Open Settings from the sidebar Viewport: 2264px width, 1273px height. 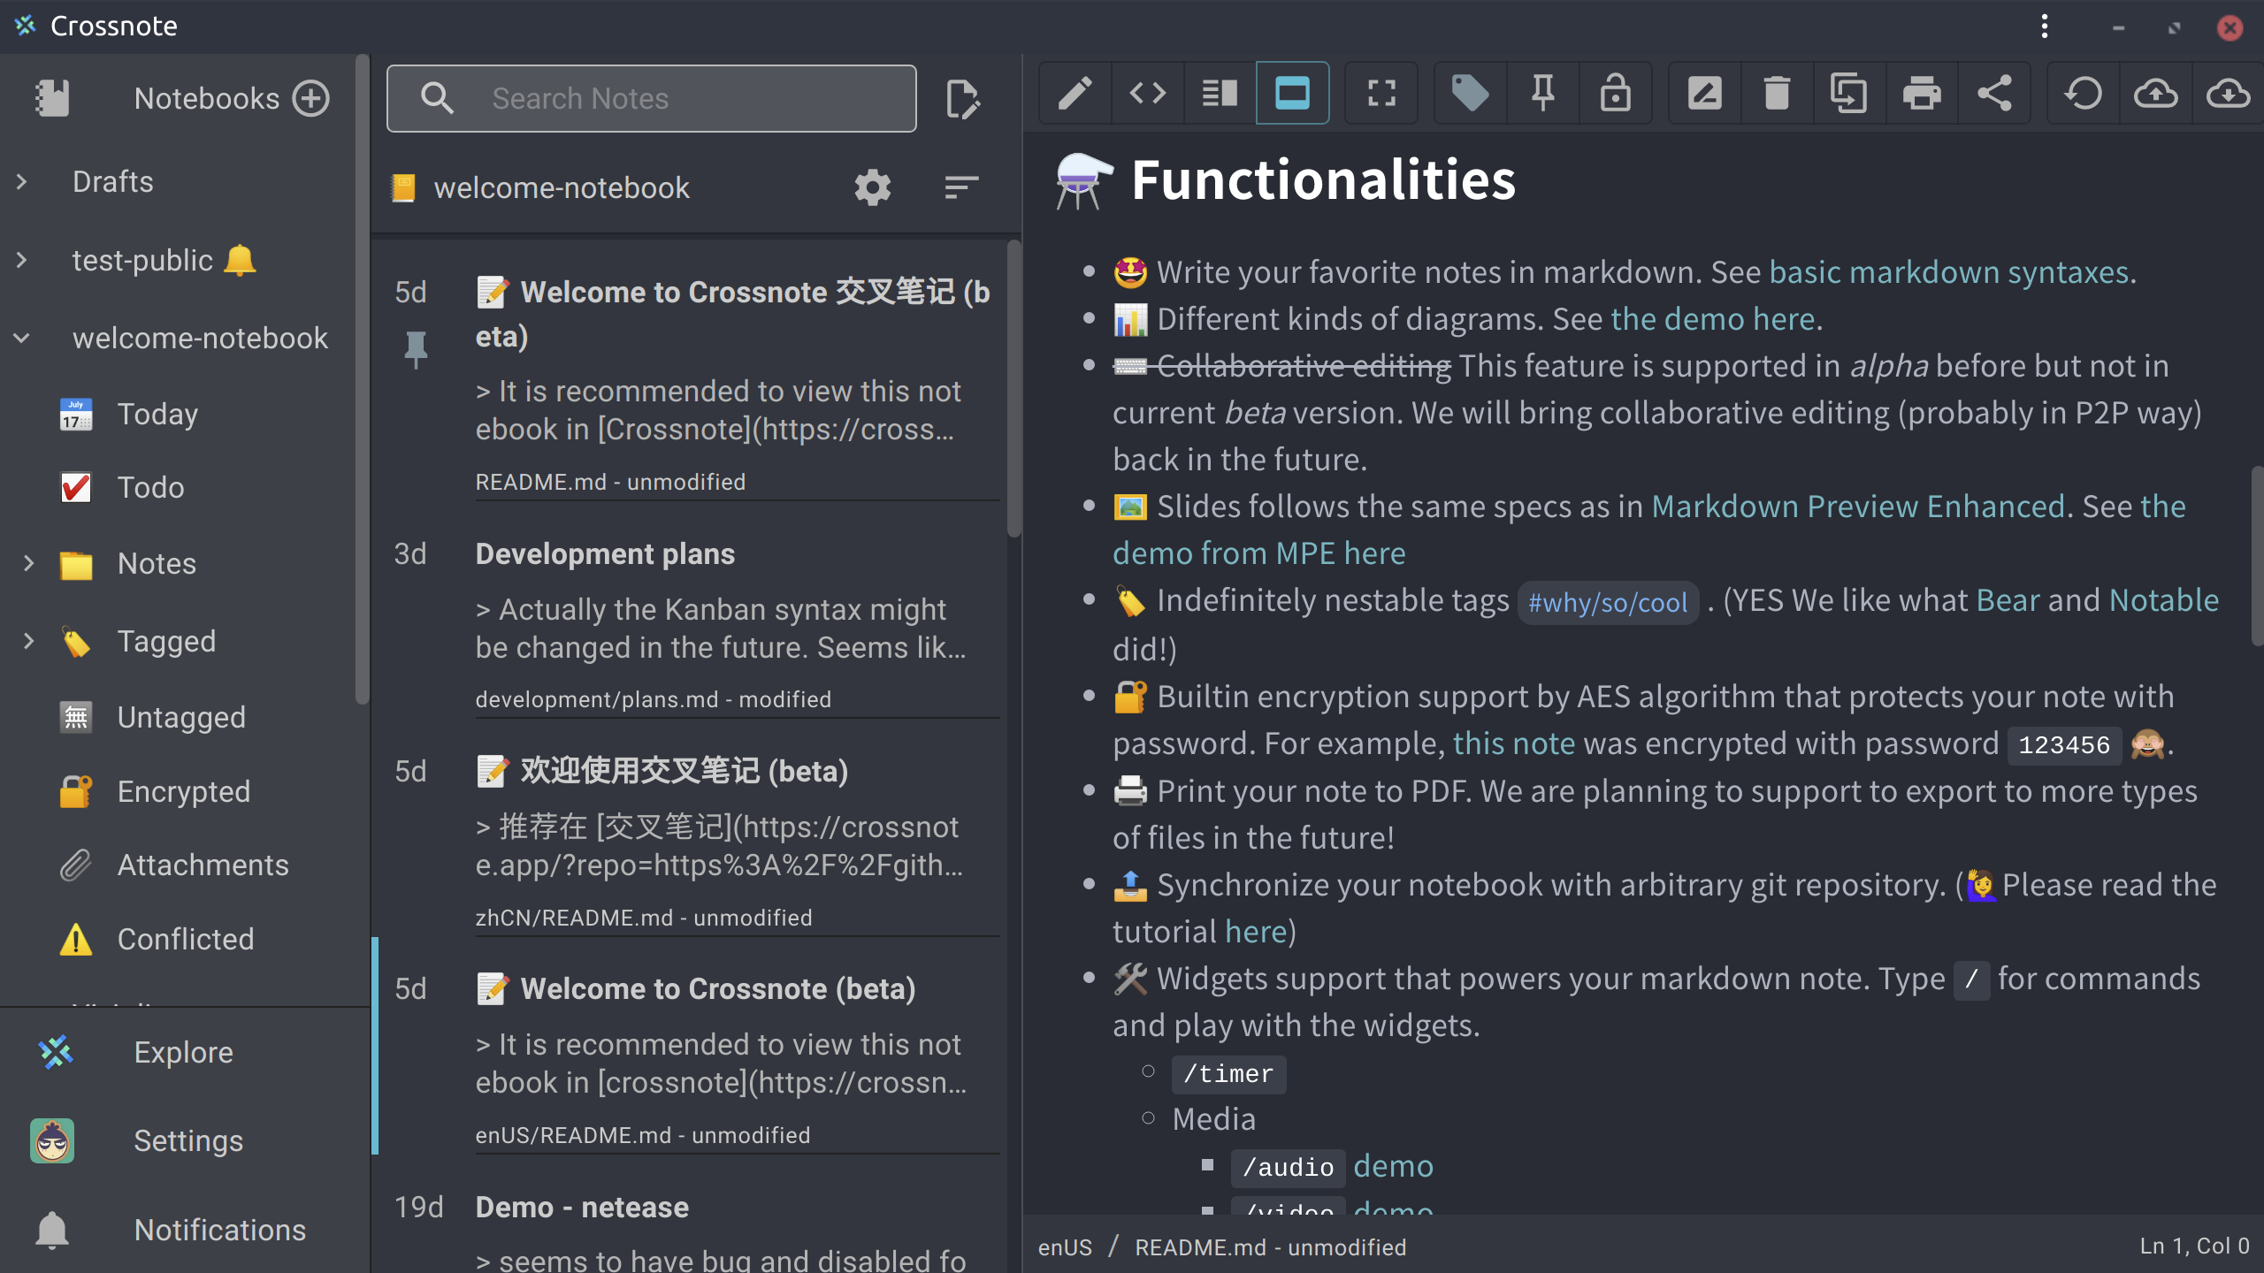tap(187, 1140)
